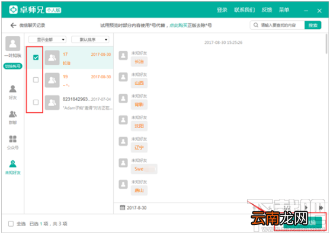The height and width of the screenshot is (235, 330).
Task: Click avatar of chat 17
Action: [52, 58]
